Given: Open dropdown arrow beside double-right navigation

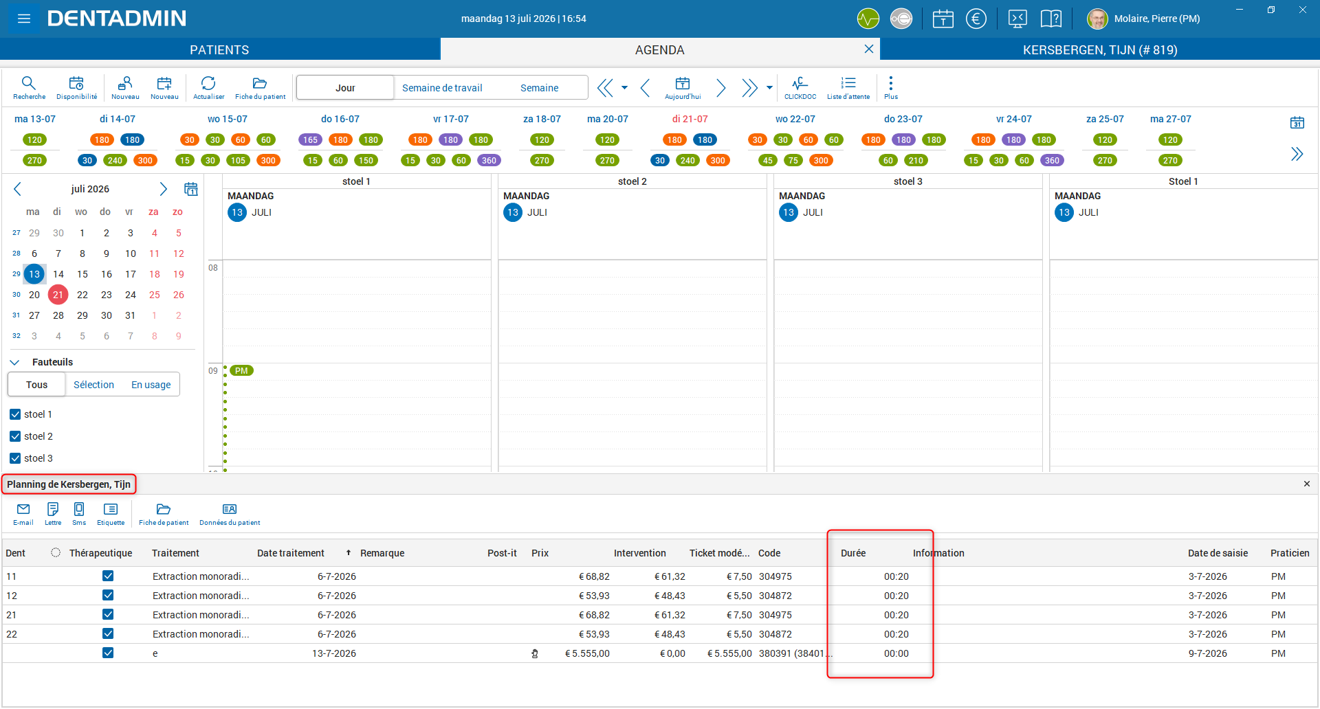Looking at the screenshot, I should coord(769,87).
